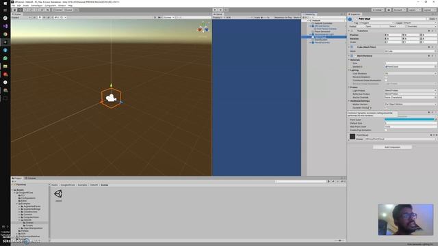Select the camera icon in the scene
438x246 pixels.
(111, 98)
